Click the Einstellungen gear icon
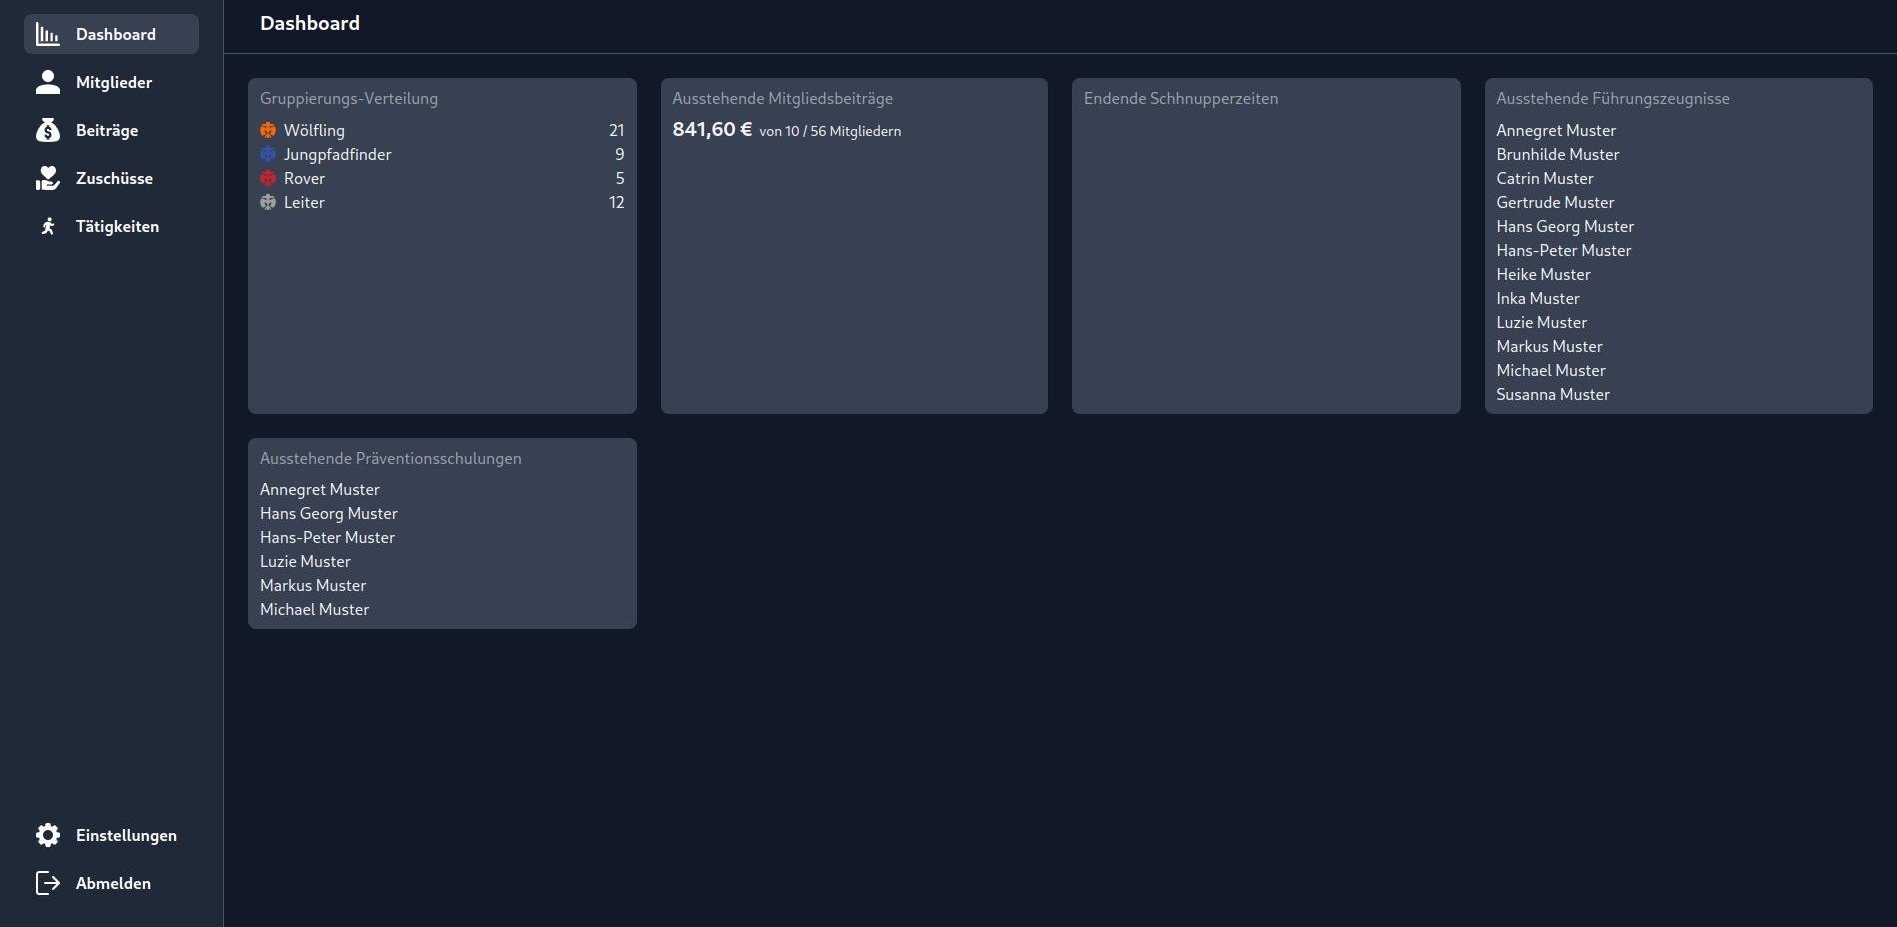 [x=47, y=835]
